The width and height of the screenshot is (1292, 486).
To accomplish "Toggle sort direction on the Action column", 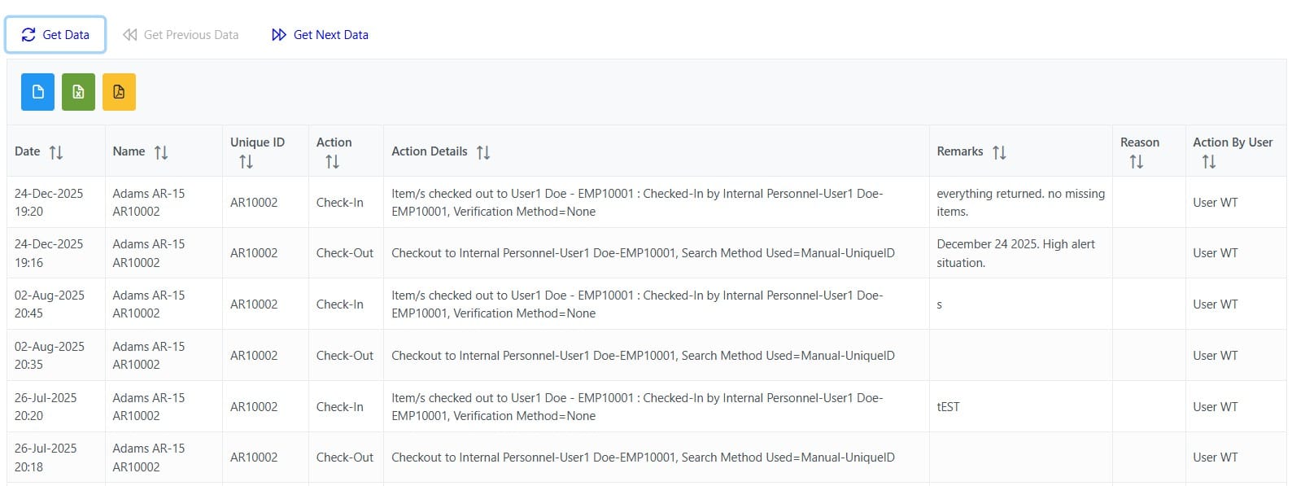I will pyautogui.click(x=331, y=160).
